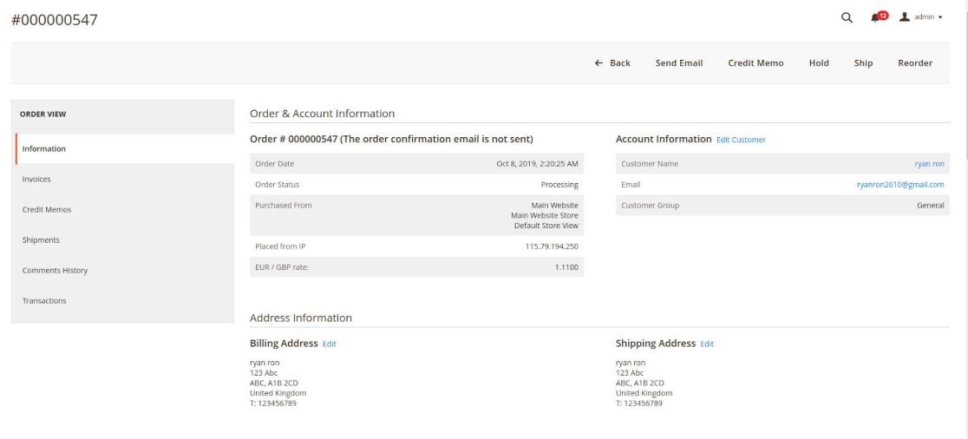968x439 pixels.
Task: Click the Edit Customer link
Action: point(741,140)
